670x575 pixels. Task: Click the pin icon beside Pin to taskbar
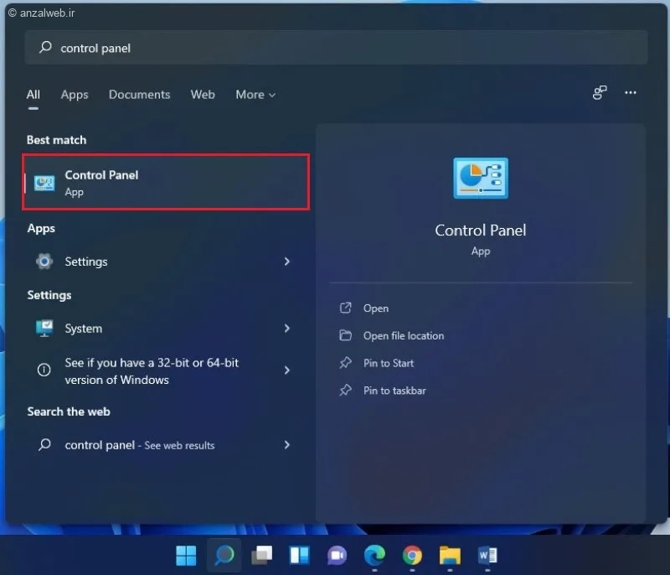click(345, 390)
